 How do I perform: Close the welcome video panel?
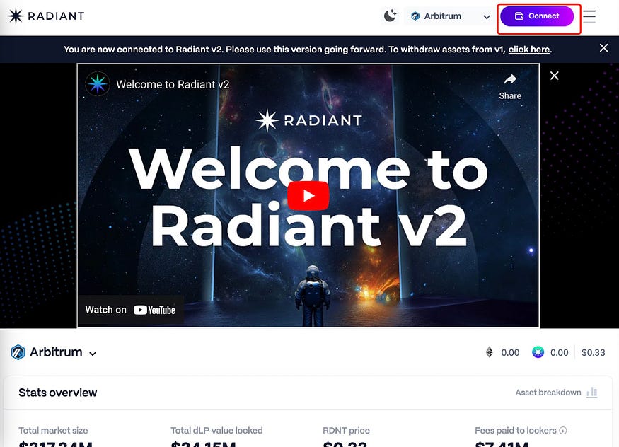pos(554,76)
